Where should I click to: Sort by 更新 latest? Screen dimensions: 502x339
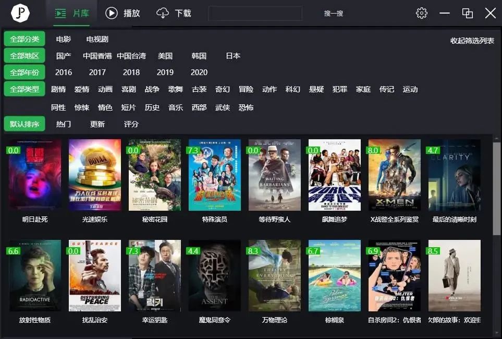click(x=97, y=124)
